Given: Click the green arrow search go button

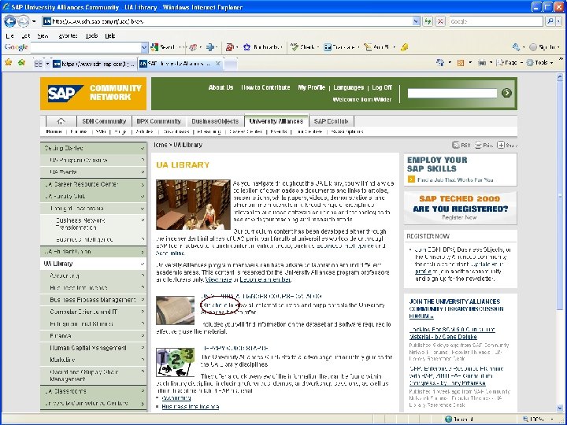Looking at the screenshot, I should (506, 93).
